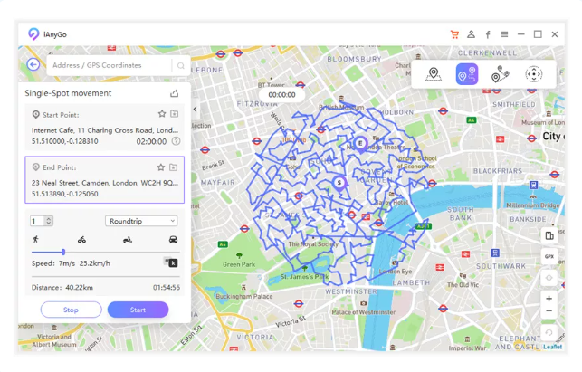Adjust the loop count stepper arrows
Image resolution: width=582 pixels, height=372 pixels.
[49, 221]
